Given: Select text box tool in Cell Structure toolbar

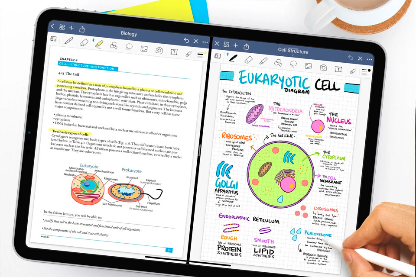Looking at the screenshot, I should 338,69.
